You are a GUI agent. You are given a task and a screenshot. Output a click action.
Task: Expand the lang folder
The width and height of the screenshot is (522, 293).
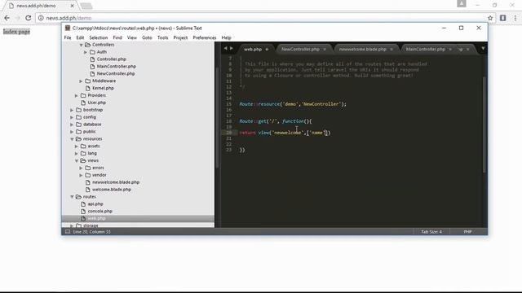76,153
